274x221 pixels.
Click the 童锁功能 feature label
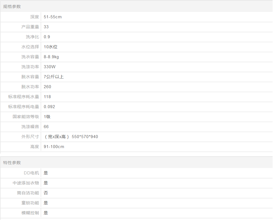30,203
